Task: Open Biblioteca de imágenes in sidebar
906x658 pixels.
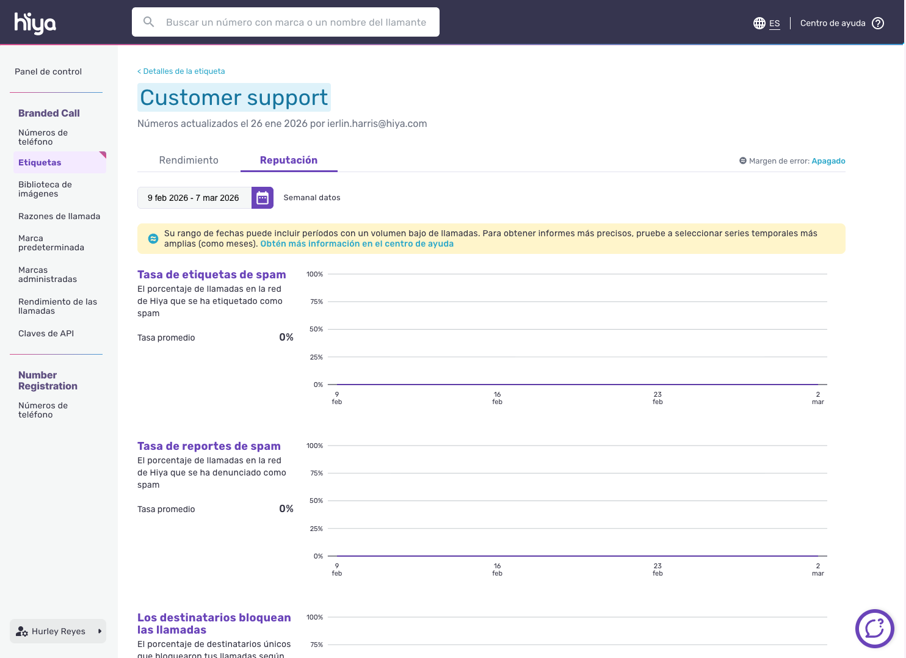Action: pos(45,189)
